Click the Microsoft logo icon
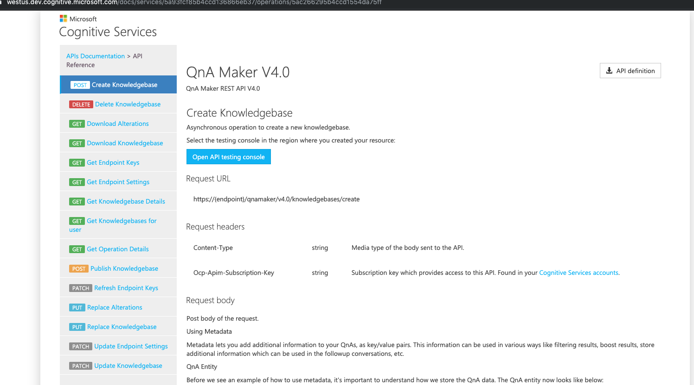The height and width of the screenshot is (385, 694). pyautogui.click(x=64, y=19)
